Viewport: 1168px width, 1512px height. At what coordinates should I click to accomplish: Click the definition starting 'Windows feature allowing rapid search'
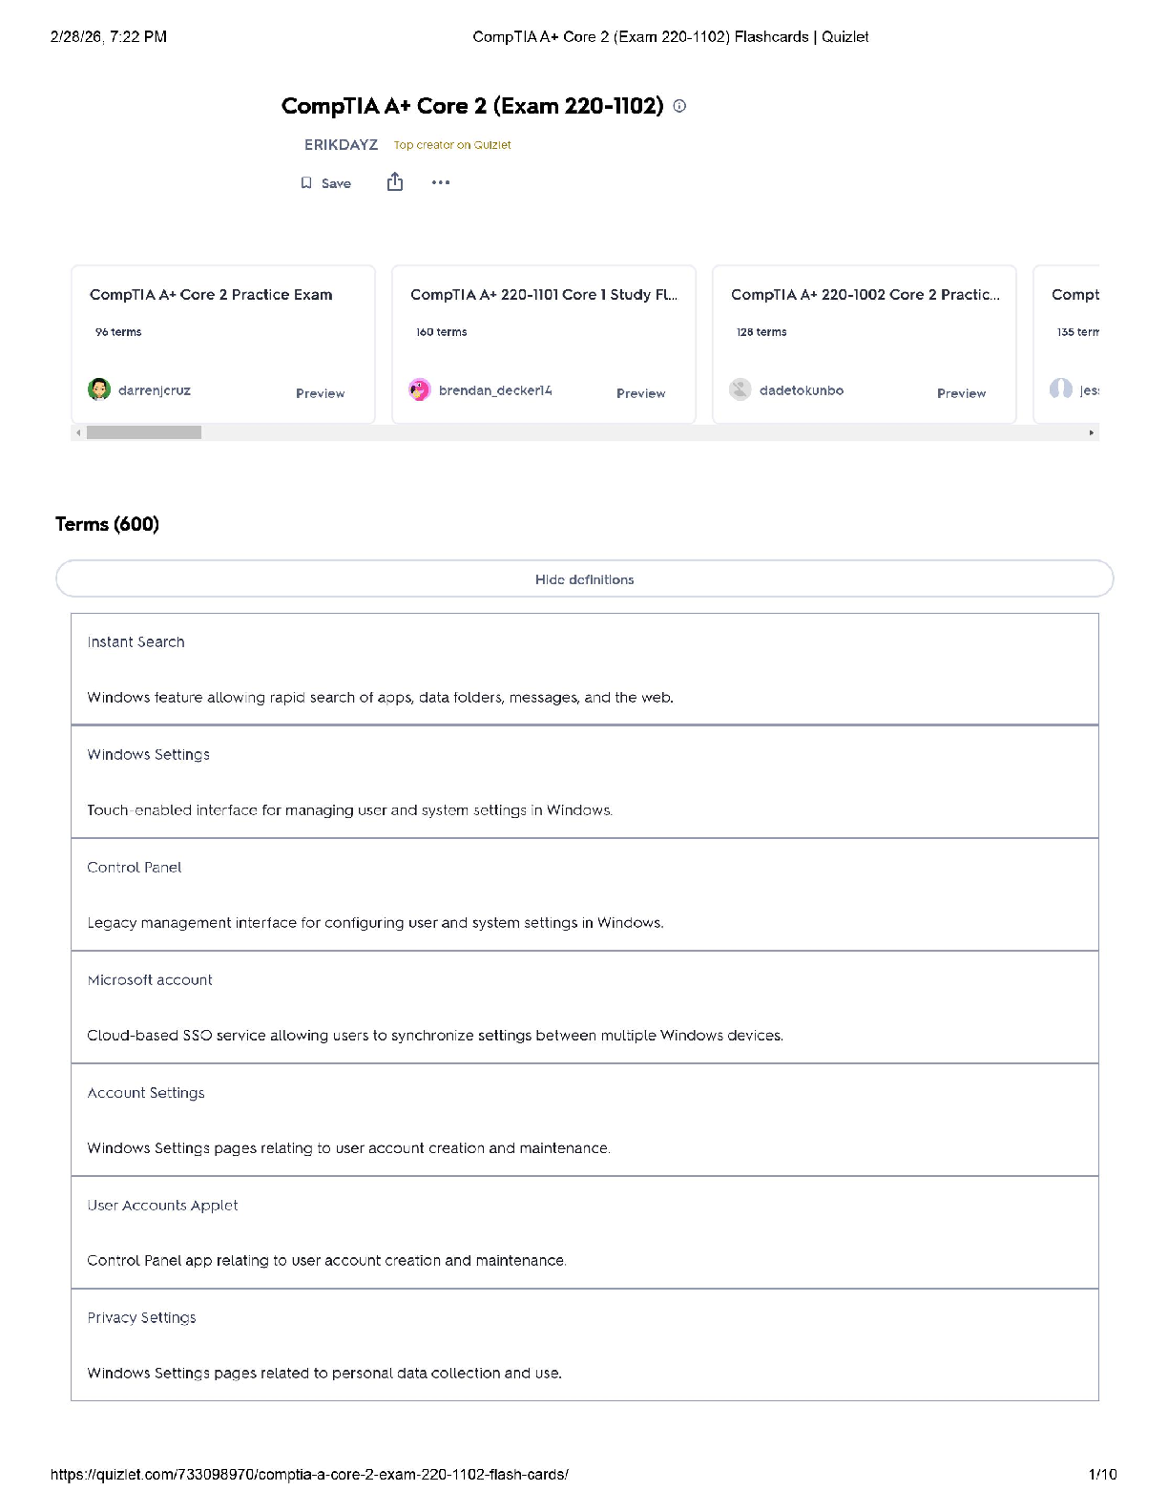(380, 698)
